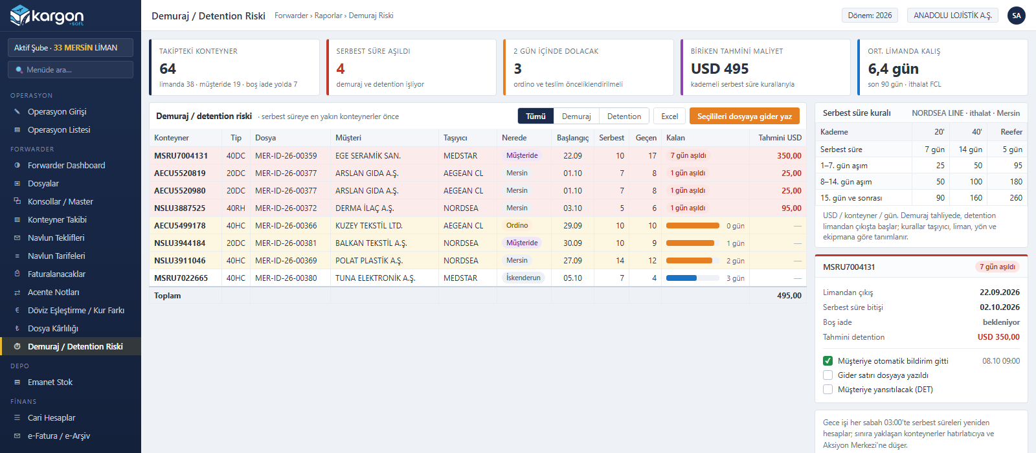Open the Dönem: 2026 period selector
The image size is (1036, 453).
point(870,16)
